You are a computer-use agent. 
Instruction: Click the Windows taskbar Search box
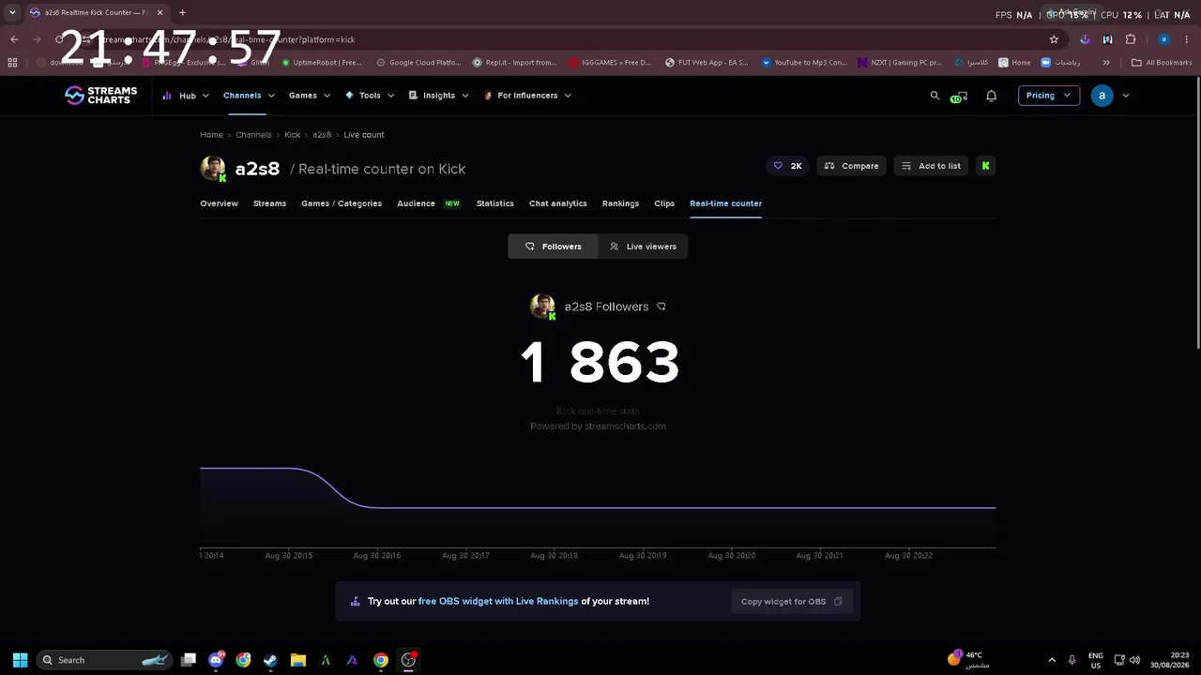(104, 660)
